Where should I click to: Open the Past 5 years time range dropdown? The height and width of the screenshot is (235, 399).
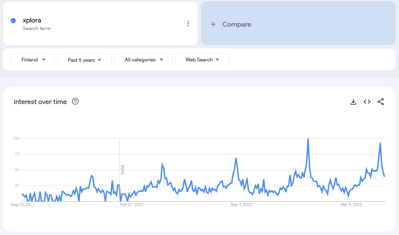pyautogui.click(x=84, y=60)
